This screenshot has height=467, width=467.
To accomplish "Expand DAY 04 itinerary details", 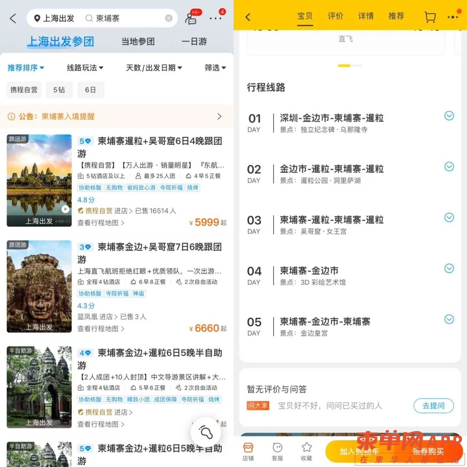I will pyautogui.click(x=449, y=269).
